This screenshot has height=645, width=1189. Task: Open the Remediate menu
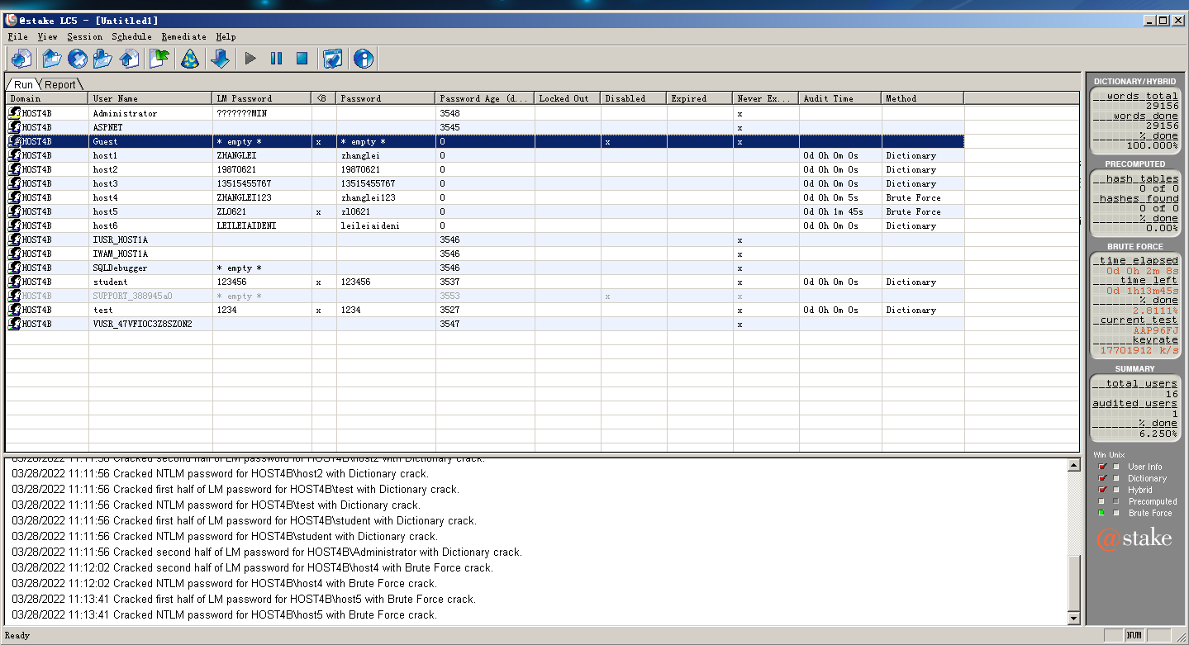tap(184, 36)
